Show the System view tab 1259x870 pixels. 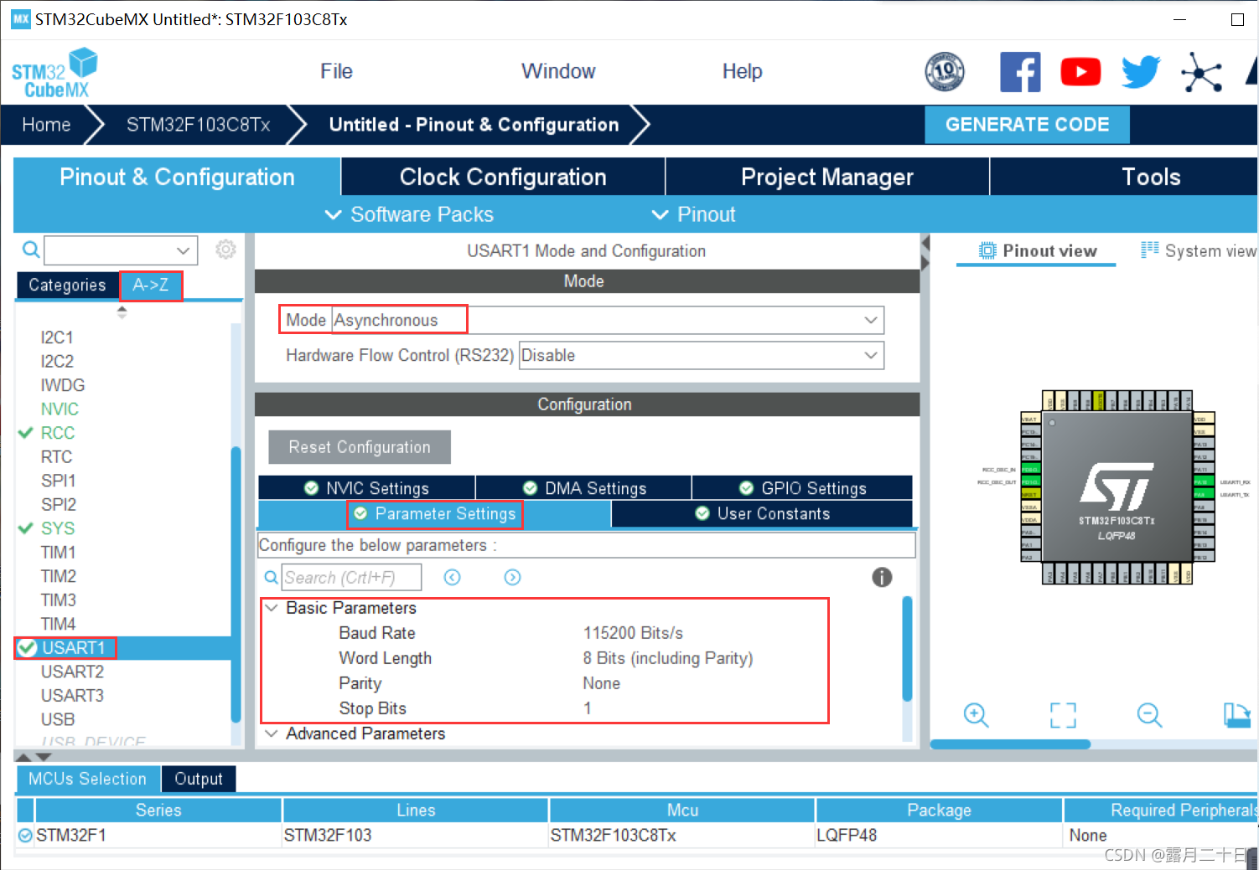1199,250
